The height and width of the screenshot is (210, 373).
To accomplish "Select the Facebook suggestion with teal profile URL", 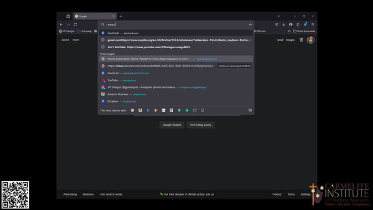I will click(176, 73).
